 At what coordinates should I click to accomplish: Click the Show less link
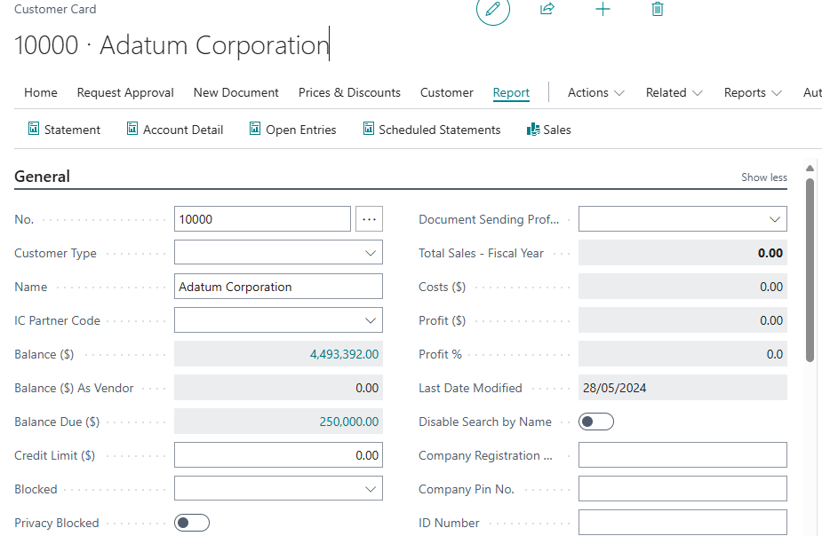764,177
